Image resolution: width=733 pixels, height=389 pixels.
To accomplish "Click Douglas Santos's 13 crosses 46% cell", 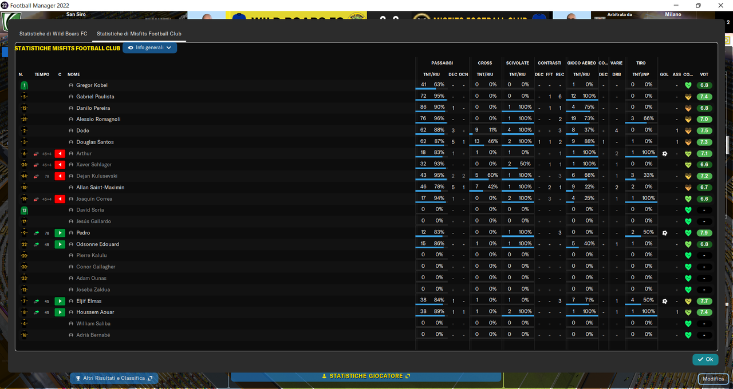I will (485, 142).
